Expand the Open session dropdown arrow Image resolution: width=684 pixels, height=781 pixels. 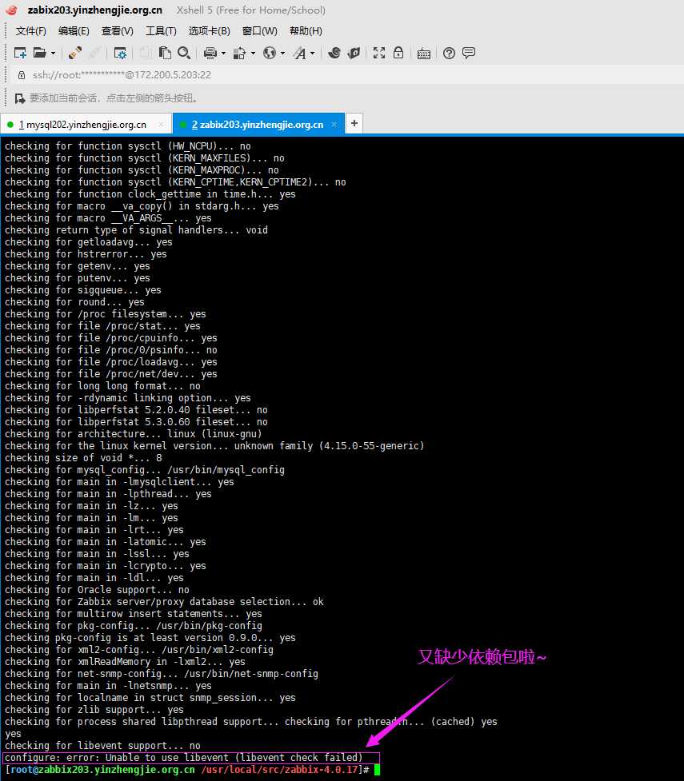click(x=53, y=53)
